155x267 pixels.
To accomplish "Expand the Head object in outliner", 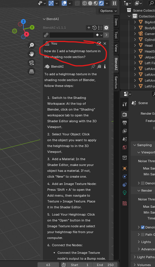I will tap(135, 46).
